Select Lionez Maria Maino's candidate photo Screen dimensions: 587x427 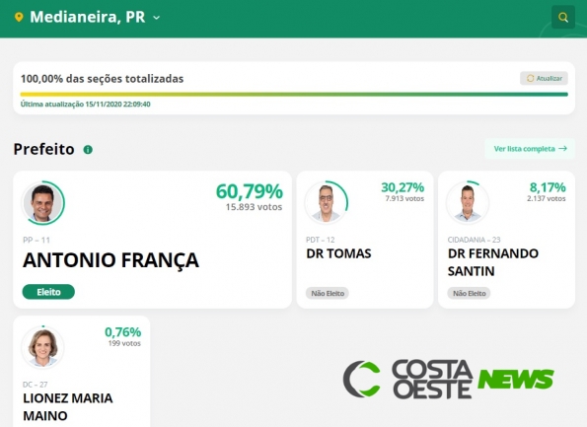42,347
